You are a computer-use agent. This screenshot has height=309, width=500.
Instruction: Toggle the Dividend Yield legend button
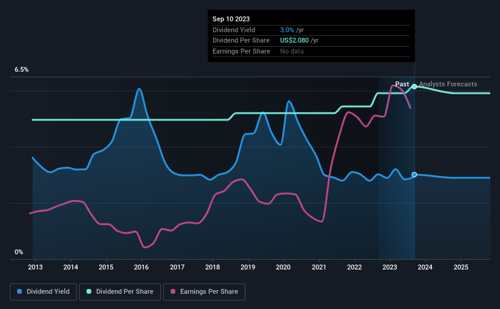[43, 292]
